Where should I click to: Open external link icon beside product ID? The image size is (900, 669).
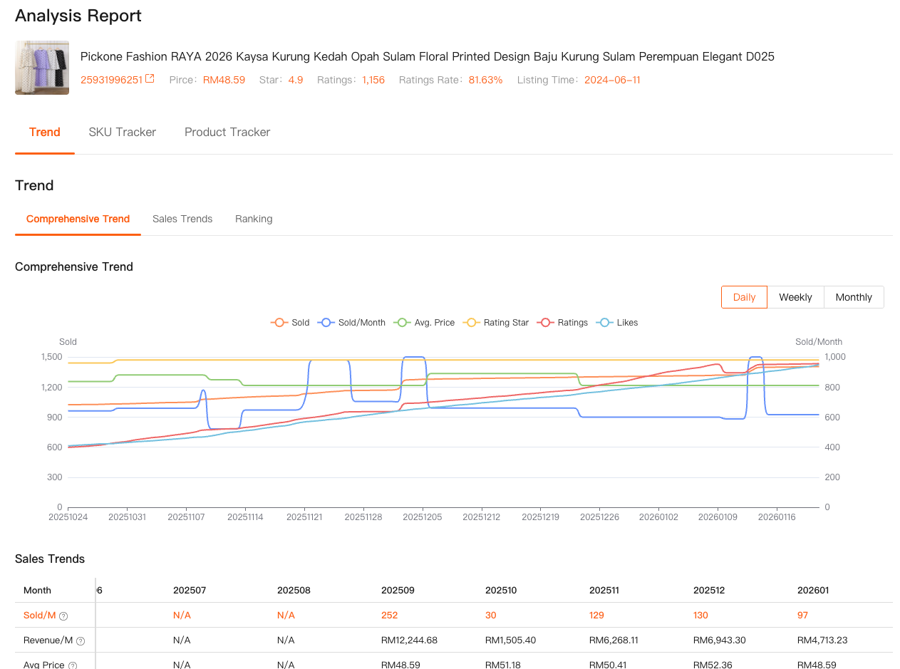click(x=150, y=79)
